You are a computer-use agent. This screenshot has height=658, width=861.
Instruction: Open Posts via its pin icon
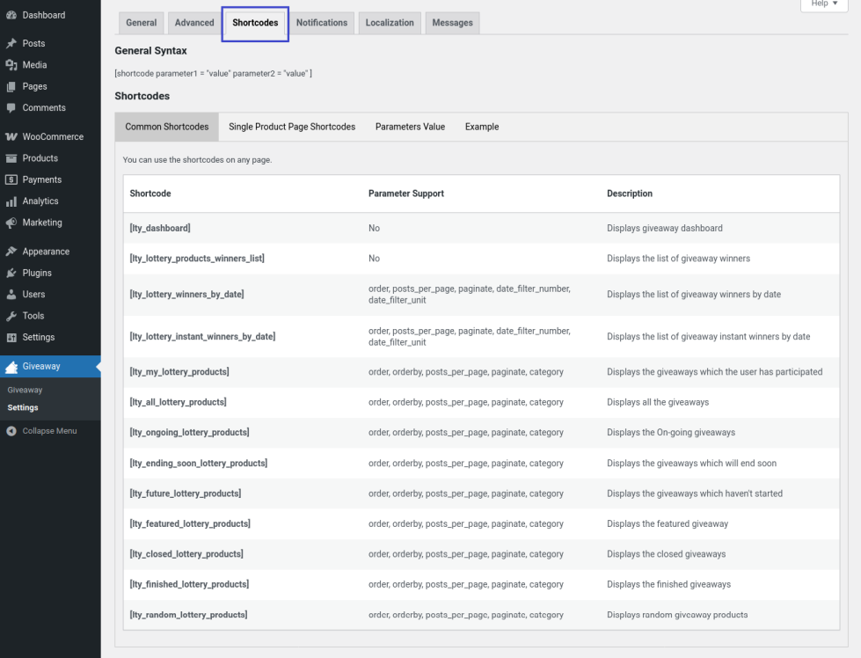(11, 43)
